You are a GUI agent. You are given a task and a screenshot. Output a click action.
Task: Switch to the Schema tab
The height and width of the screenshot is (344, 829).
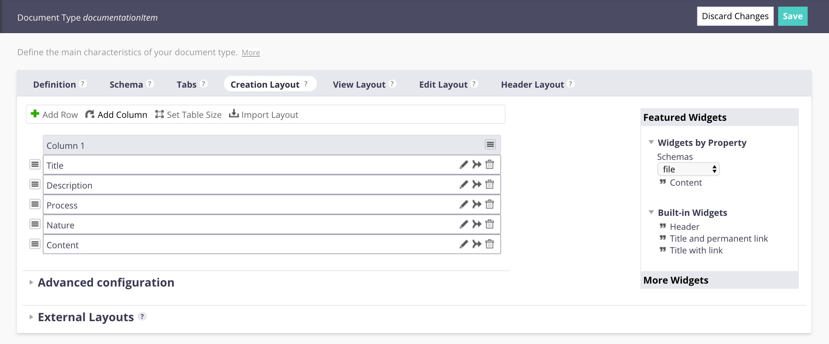pyautogui.click(x=126, y=84)
